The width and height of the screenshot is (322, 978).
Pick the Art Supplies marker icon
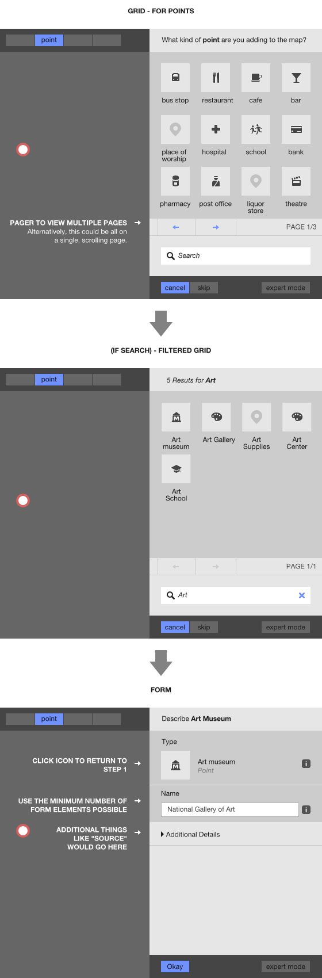[x=256, y=417]
